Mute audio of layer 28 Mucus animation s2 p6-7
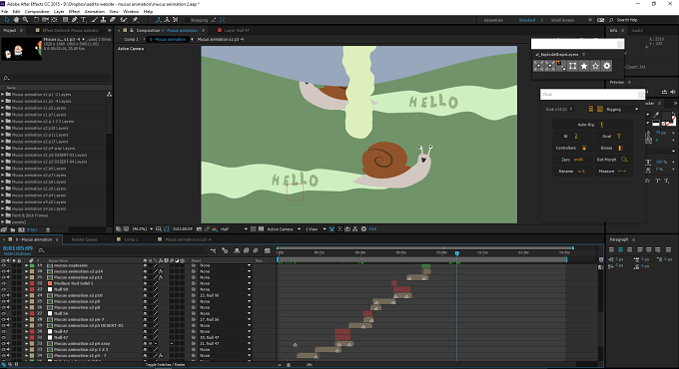679x369 pixels. click(9, 319)
